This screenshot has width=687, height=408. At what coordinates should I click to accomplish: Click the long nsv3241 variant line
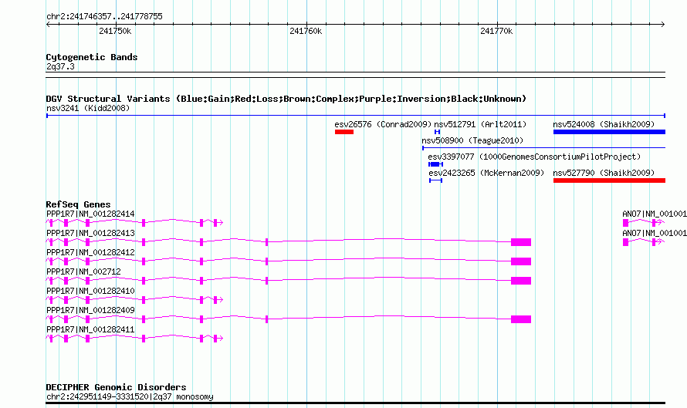(356, 116)
